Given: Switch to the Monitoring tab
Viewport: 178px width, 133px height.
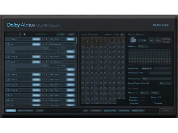Looking at the screenshot, I should coord(11,111).
